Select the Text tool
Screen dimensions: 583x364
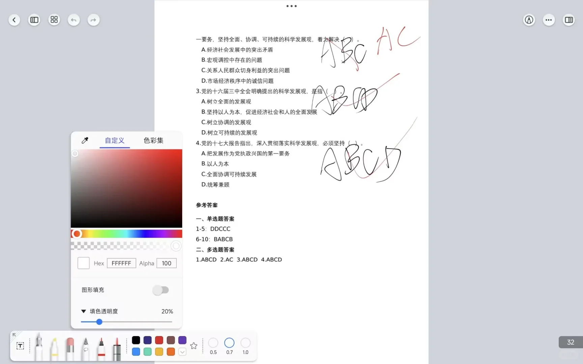[x=20, y=346]
